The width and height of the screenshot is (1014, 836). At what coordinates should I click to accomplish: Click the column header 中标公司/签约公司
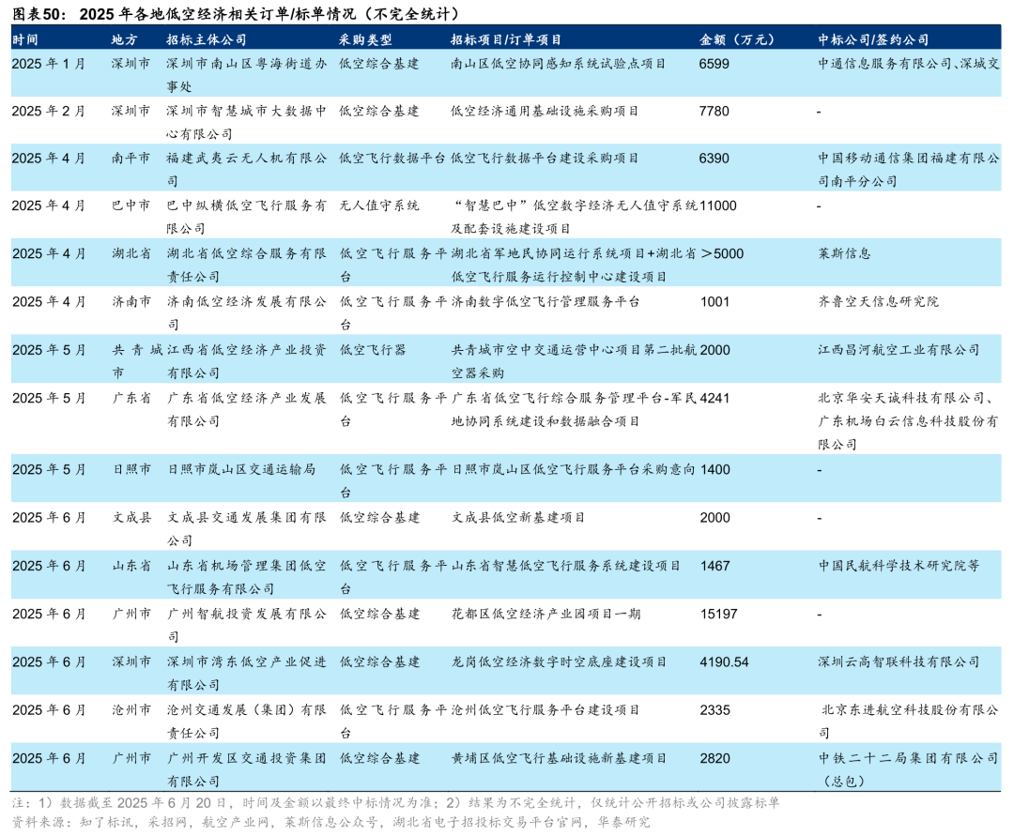tap(873, 40)
